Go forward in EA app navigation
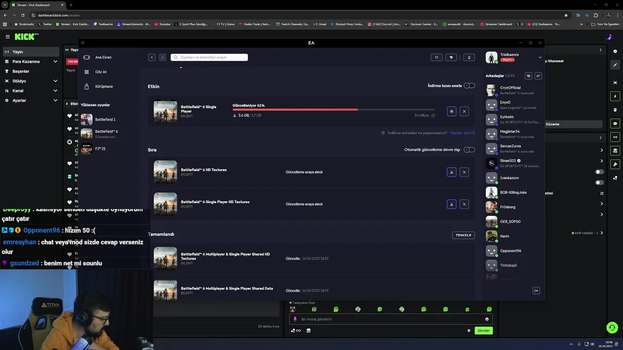The image size is (623, 350). [x=163, y=57]
